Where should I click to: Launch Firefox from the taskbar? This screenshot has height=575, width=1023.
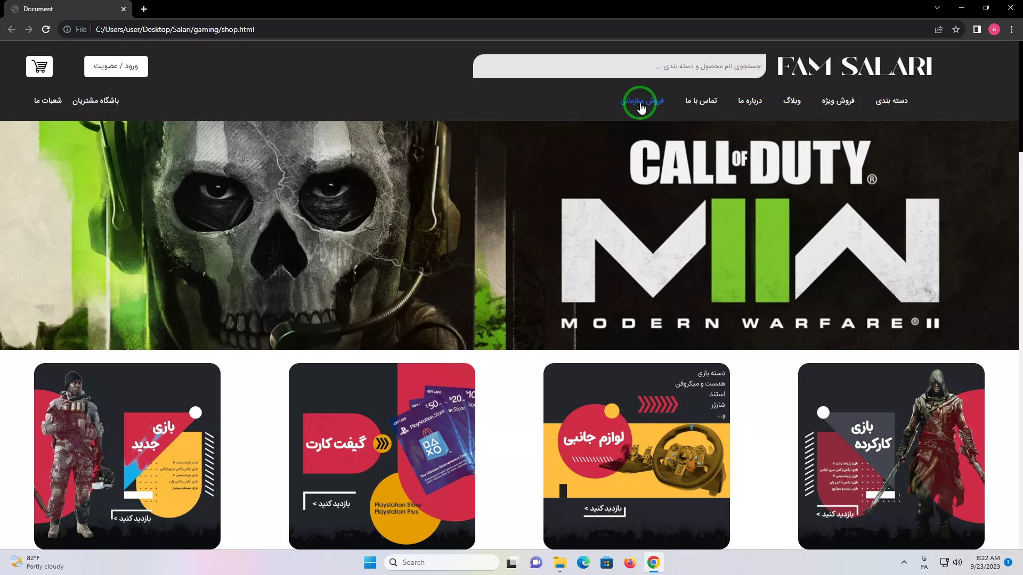coord(630,562)
